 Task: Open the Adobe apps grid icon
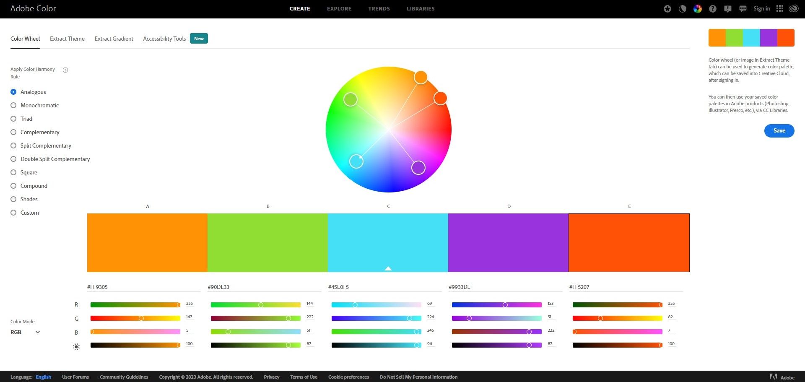(780, 9)
